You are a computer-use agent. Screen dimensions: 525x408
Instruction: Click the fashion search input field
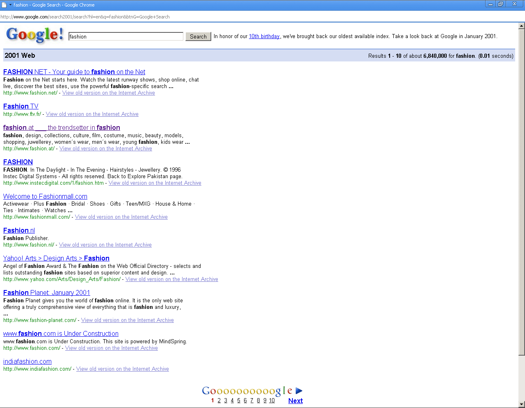[x=126, y=36]
